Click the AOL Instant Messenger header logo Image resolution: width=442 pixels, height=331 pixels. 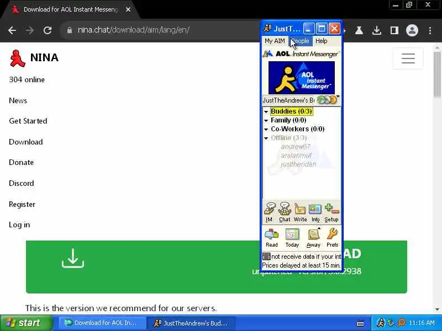[x=301, y=54]
